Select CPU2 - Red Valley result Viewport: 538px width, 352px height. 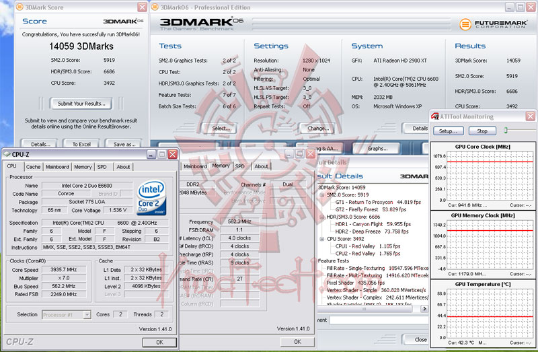(368, 254)
